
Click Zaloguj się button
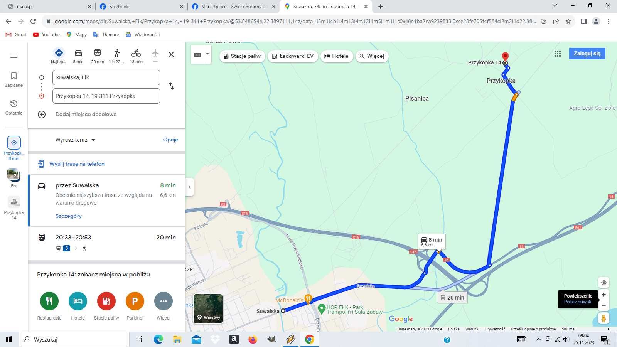587,54
